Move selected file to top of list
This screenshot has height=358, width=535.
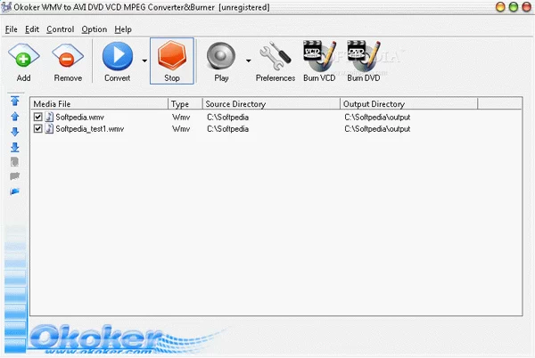pos(14,101)
